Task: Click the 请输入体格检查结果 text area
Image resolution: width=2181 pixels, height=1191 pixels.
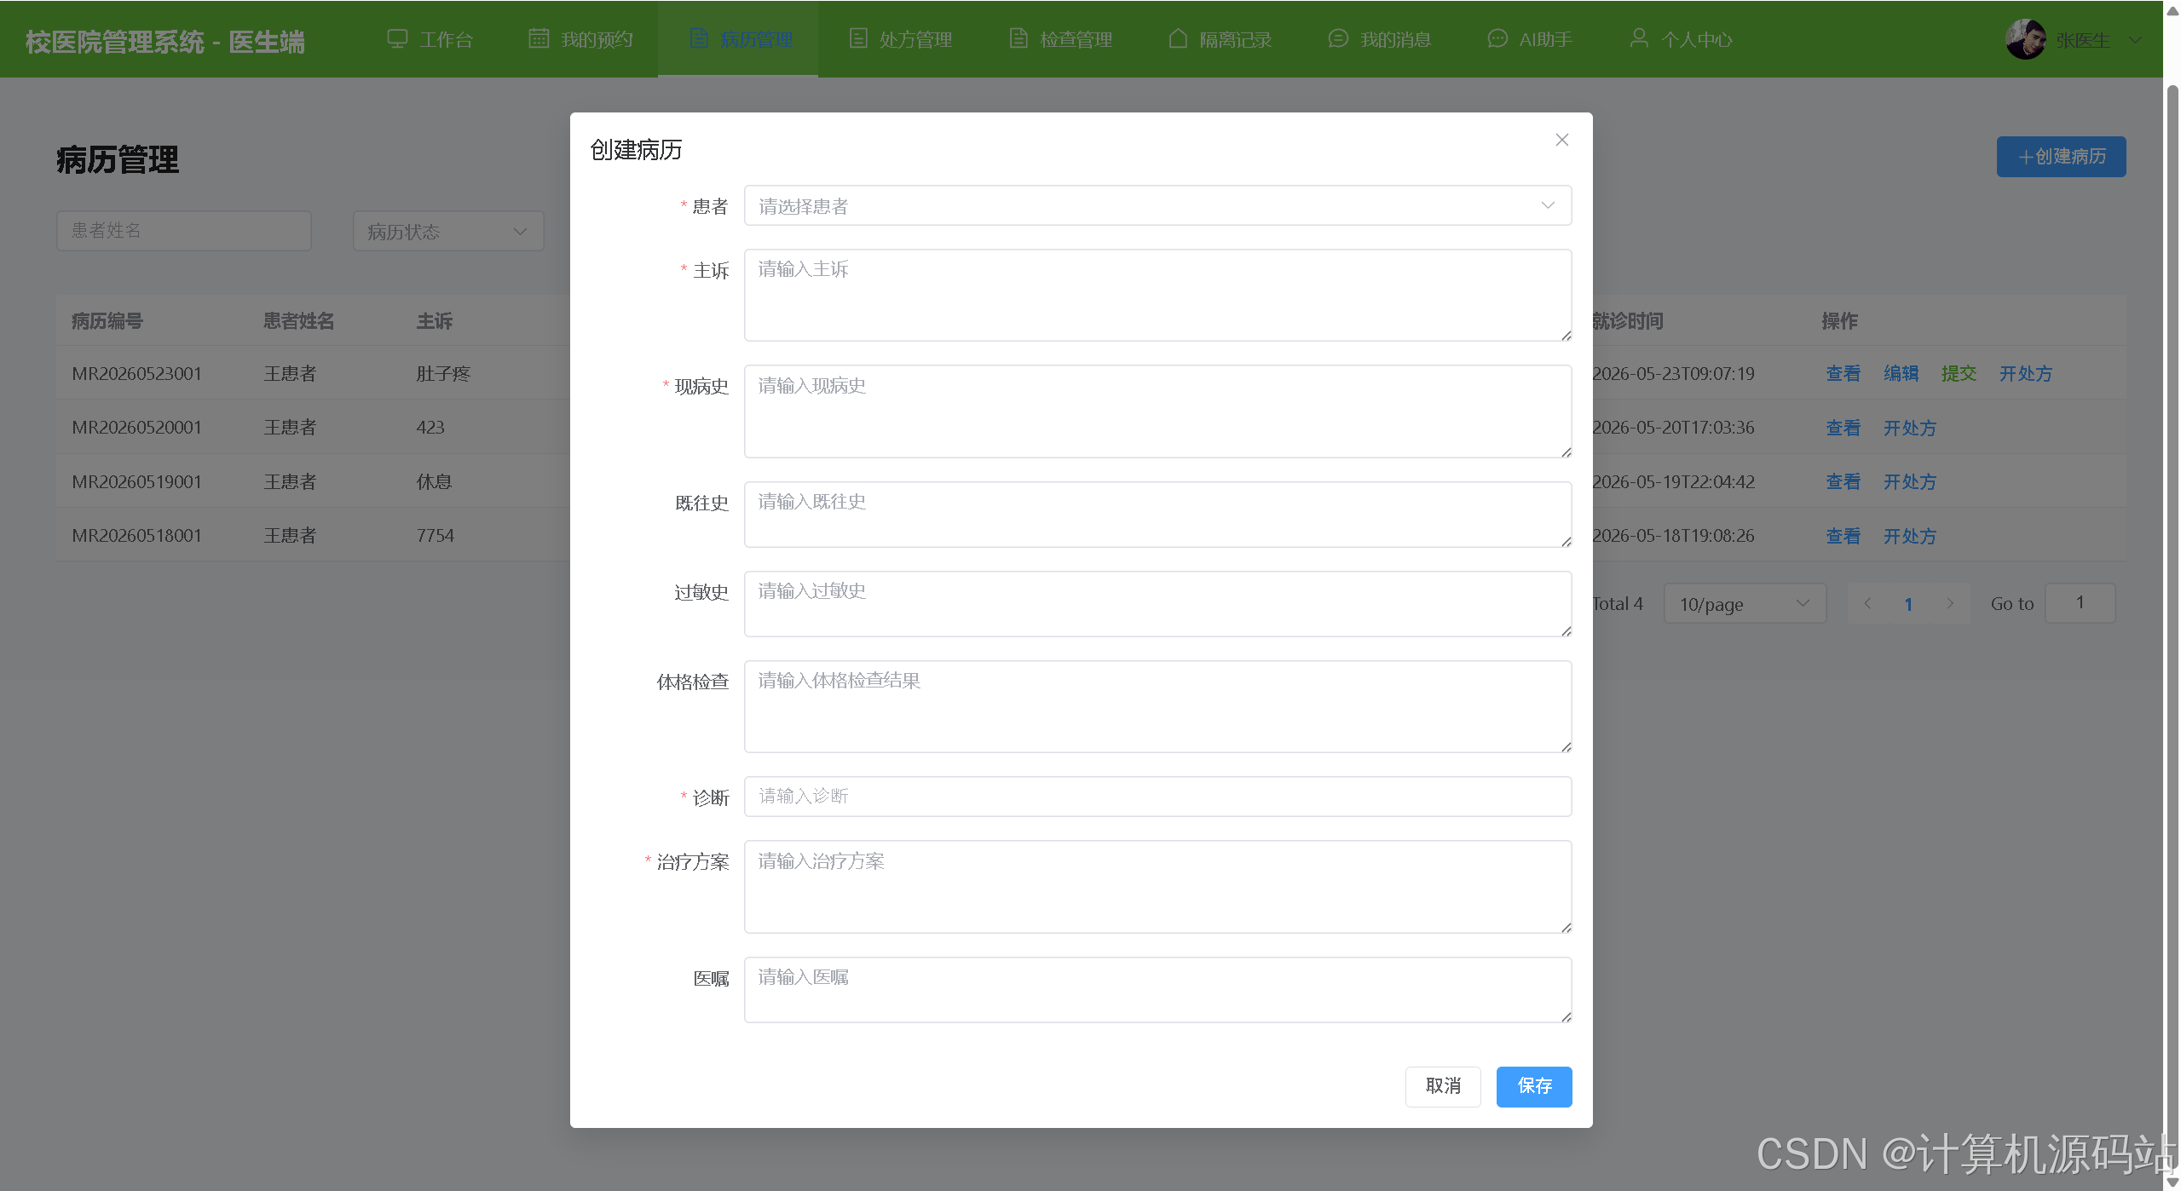Action: click(1157, 706)
